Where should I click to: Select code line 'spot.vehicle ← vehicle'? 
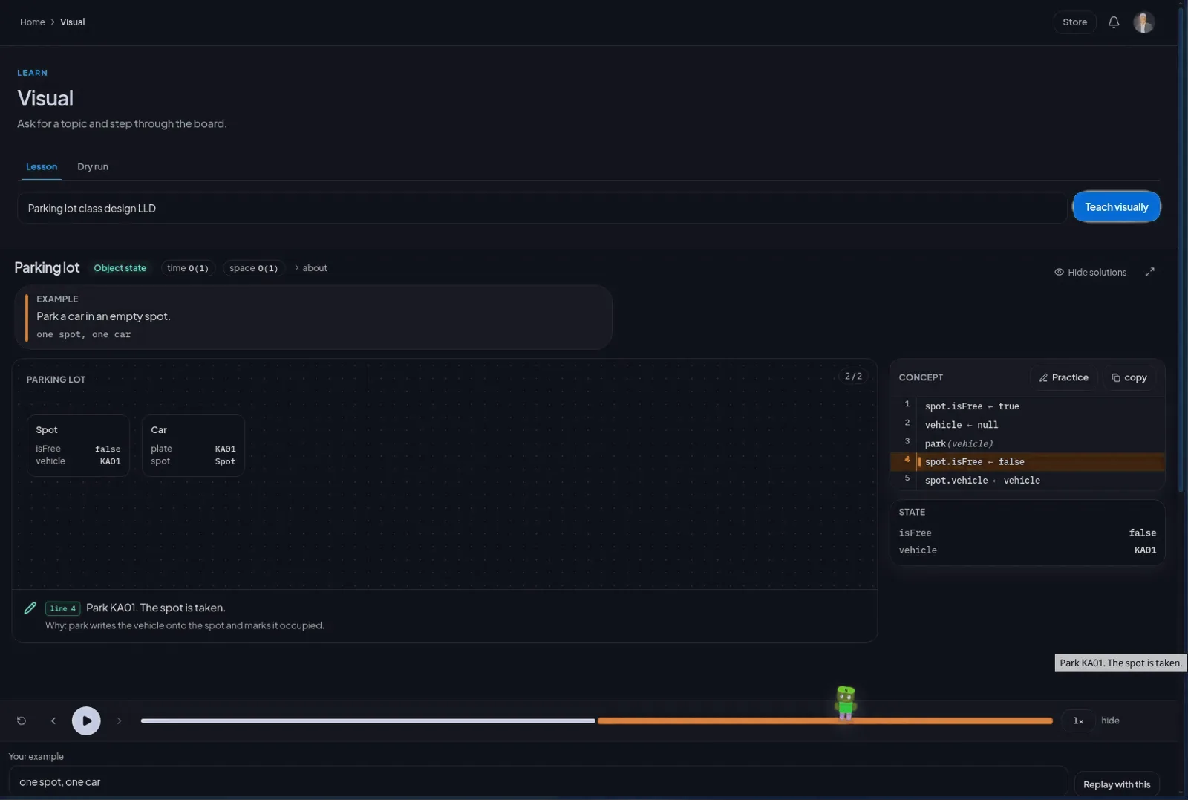[1028, 481]
